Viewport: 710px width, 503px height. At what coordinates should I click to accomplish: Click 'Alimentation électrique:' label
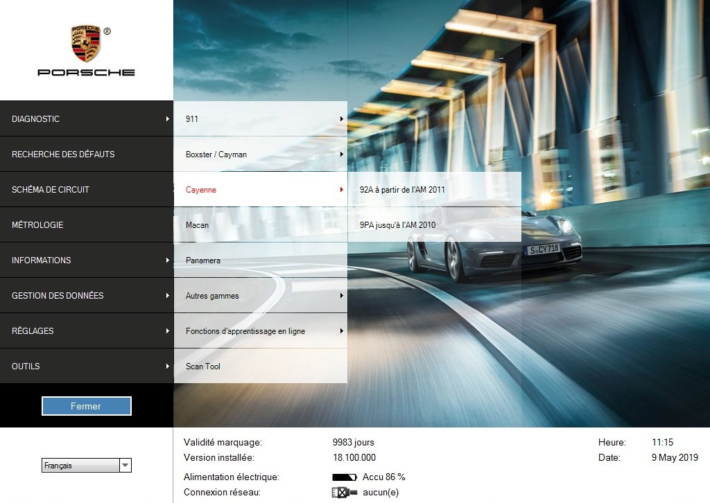pyautogui.click(x=232, y=477)
